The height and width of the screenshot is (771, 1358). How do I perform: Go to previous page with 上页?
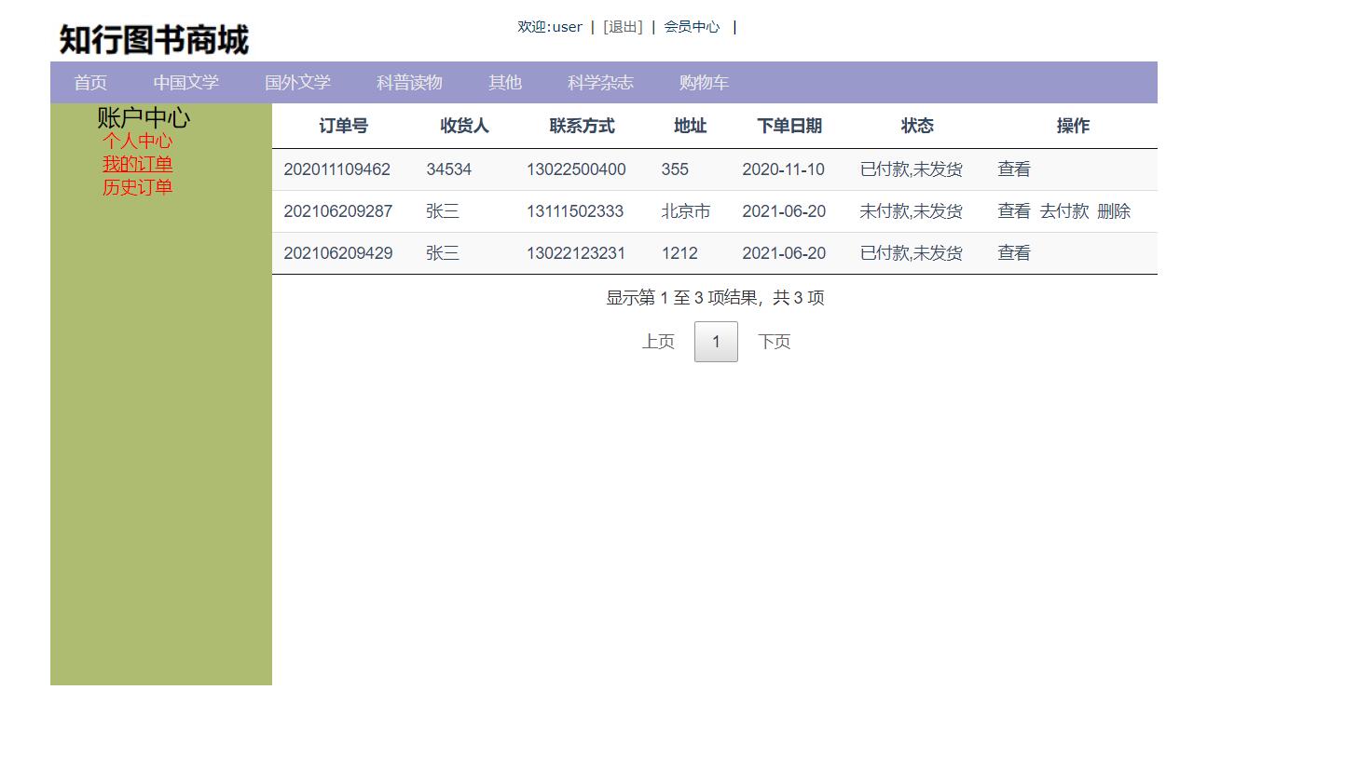tap(658, 341)
